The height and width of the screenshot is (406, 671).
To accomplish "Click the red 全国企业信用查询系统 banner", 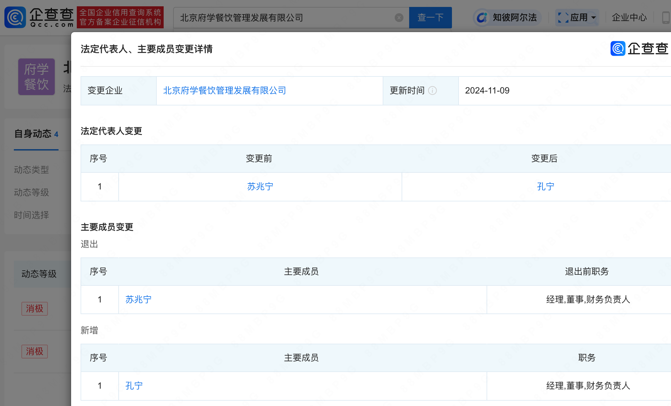I will pyautogui.click(x=120, y=17).
